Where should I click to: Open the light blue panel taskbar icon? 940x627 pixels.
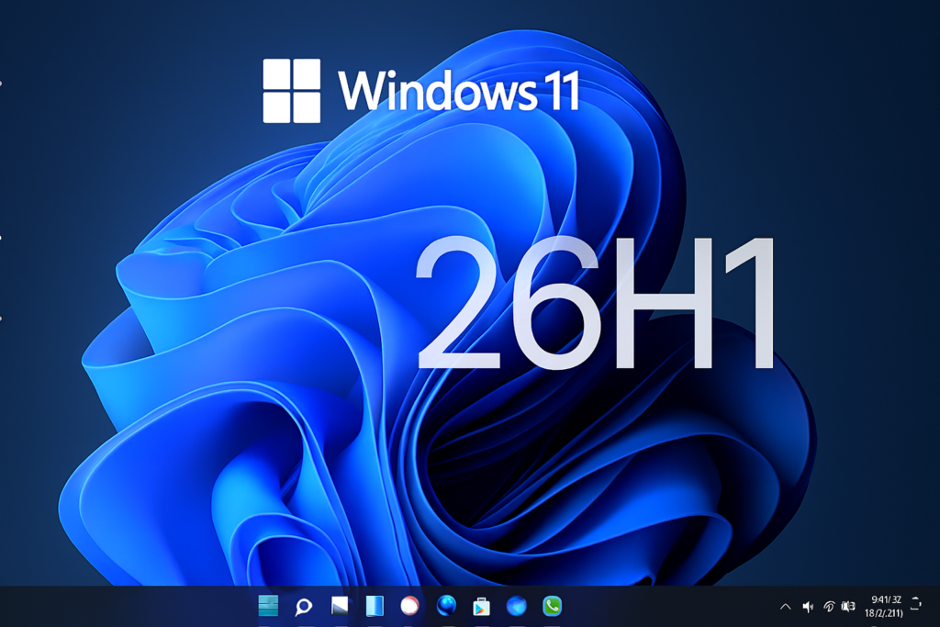coord(375,606)
